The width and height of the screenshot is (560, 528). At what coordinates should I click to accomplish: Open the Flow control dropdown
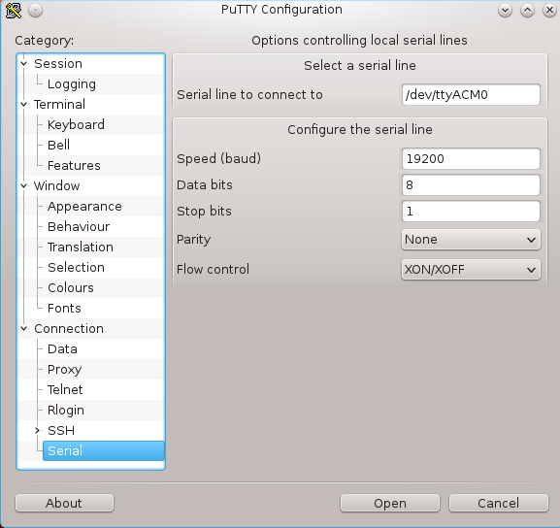click(x=471, y=270)
